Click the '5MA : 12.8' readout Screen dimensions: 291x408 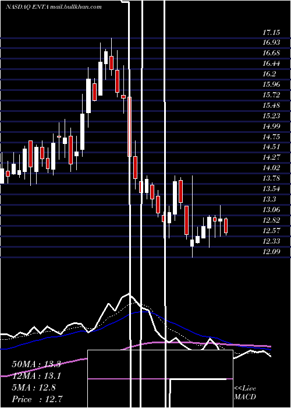pyautogui.click(x=34, y=388)
